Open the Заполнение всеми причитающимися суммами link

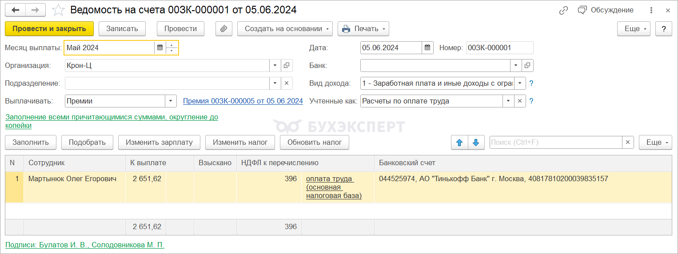pyautogui.click(x=112, y=121)
